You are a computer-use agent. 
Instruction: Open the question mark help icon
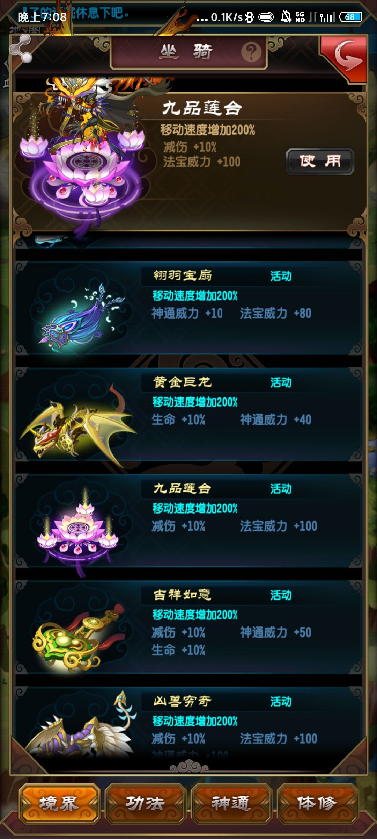pyautogui.click(x=251, y=52)
